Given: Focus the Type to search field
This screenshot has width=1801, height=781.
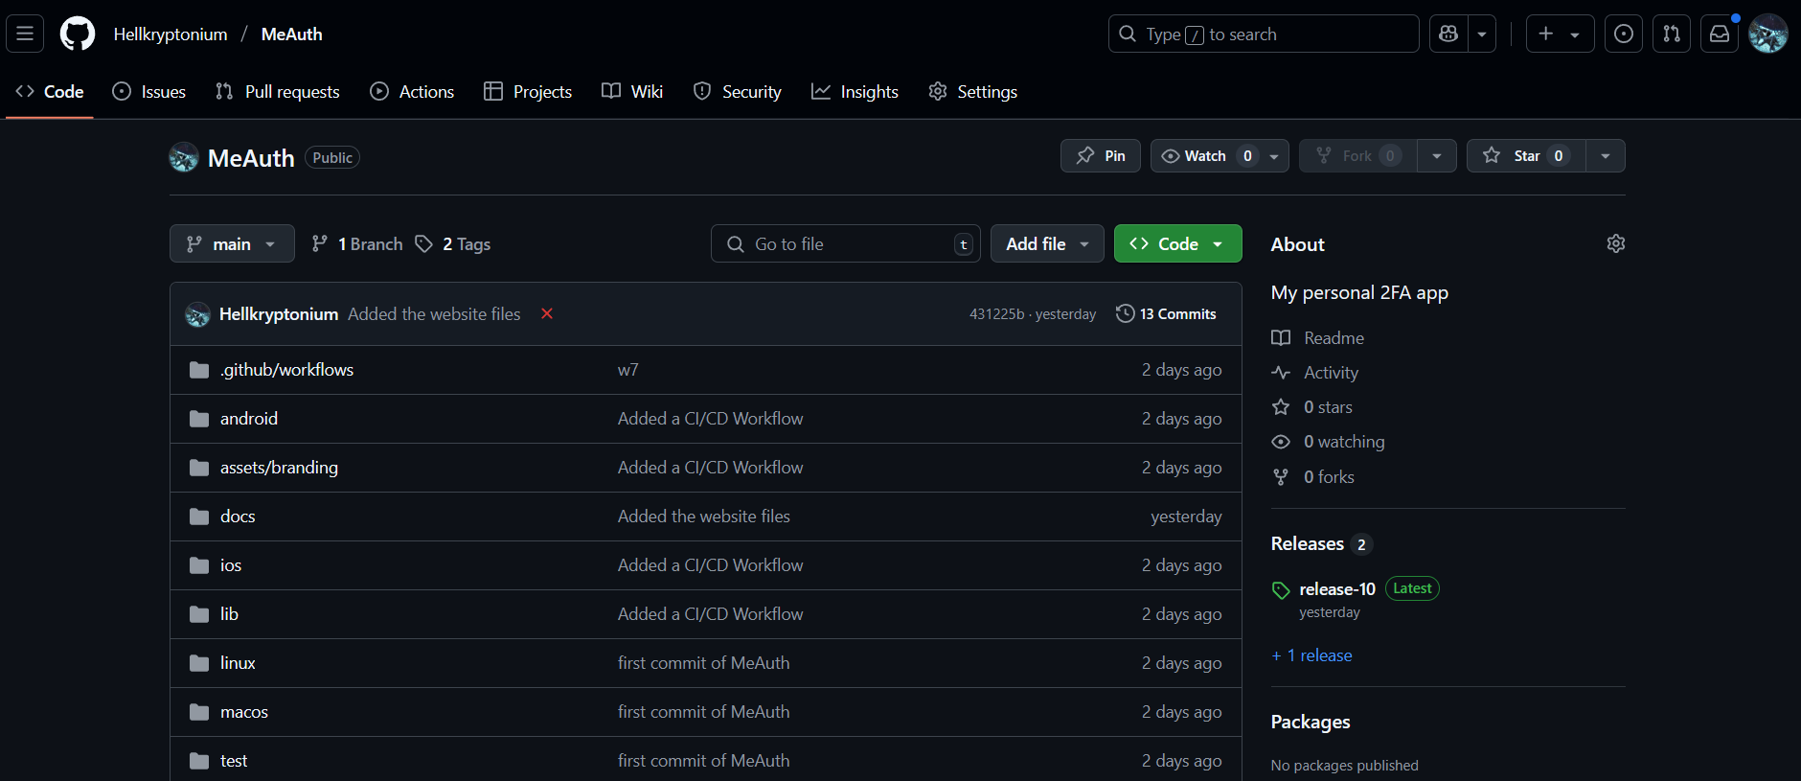Looking at the screenshot, I should [x=1264, y=34].
